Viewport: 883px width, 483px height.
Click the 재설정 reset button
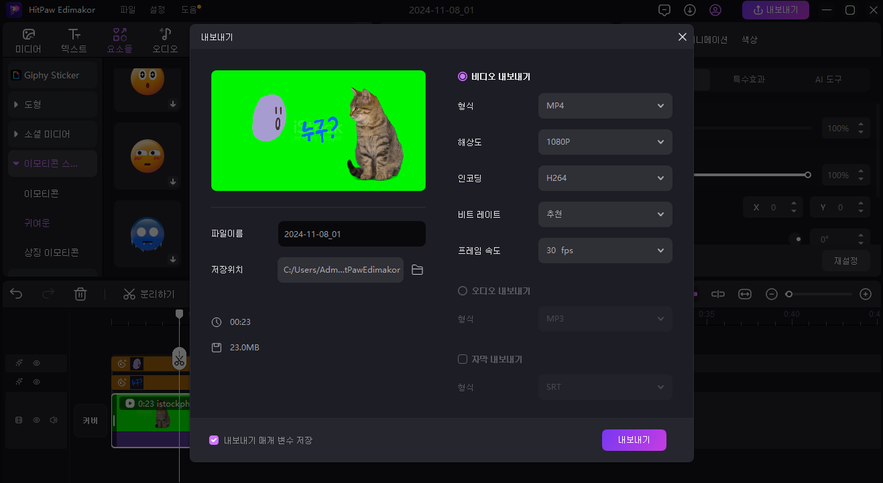845,261
